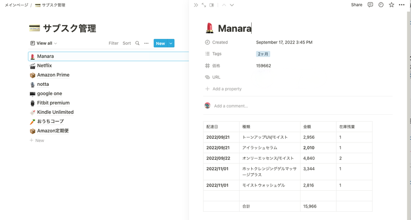Click the Share button

coord(357,5)
